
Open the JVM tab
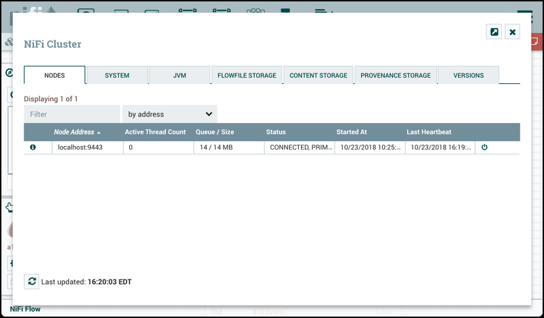(x=179, y=75)
